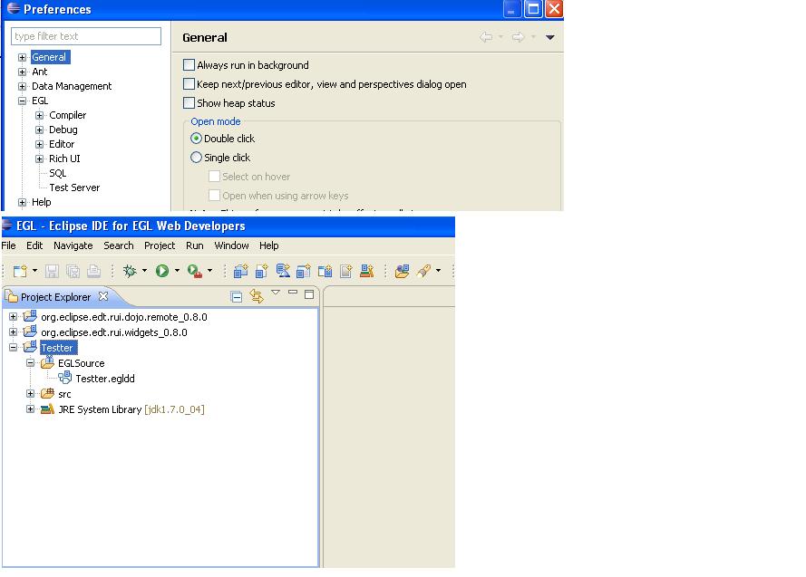The height and width of the screenshot is (577, 806).
Task: Open the Project menu
Action: (x=160, y=245)
